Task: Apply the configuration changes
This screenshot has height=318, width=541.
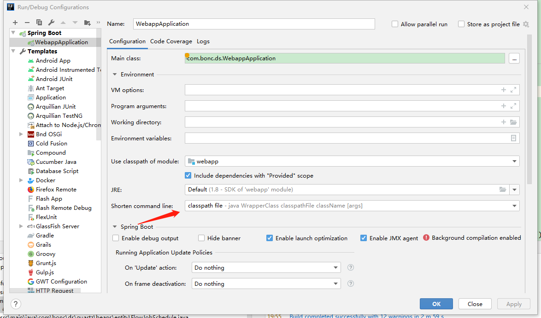Action: coord(513,304)
